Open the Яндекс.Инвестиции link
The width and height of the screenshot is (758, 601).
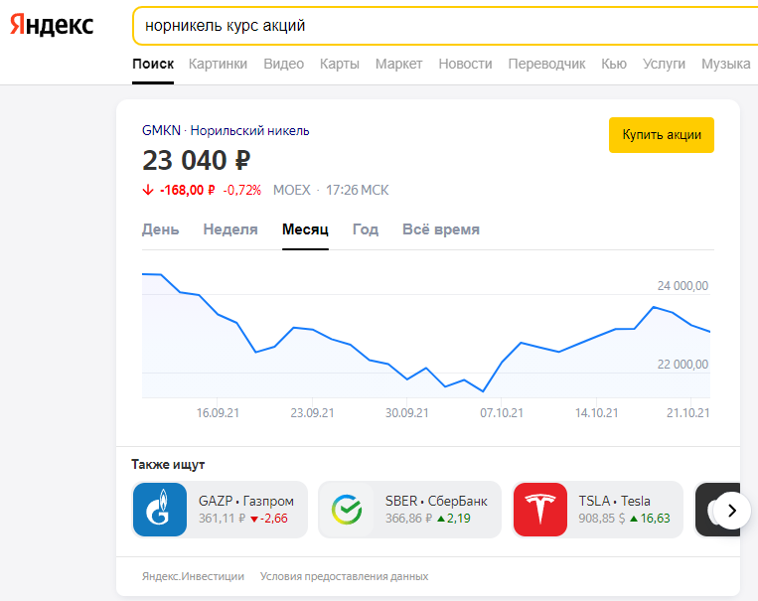[193, 576]
